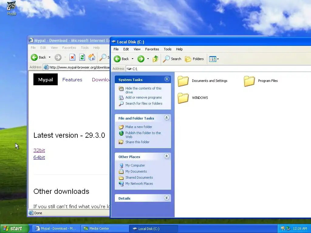
Task: Click Home icon in Internet Explorer toolbar
Action: click(92, 57)
